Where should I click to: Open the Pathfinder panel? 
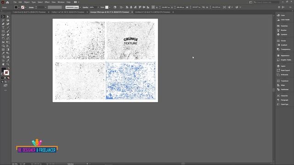click(283, 89)
